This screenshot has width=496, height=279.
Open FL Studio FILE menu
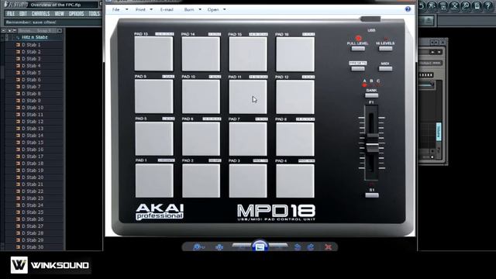click(x=10, y=14)
